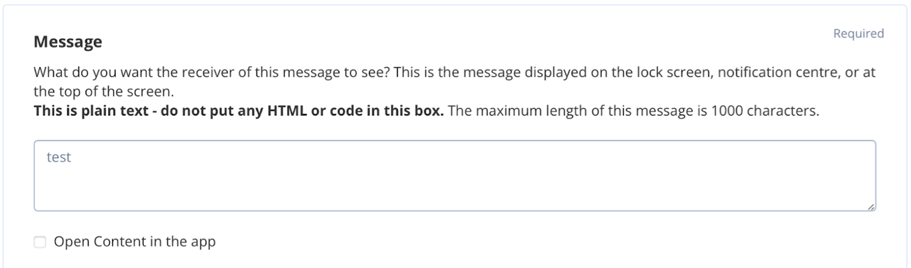Image resolution: width=911 pixels, height=268 pixels.
Task: Click the "Open Content in the app" label text
Action: tap(135, 243)
